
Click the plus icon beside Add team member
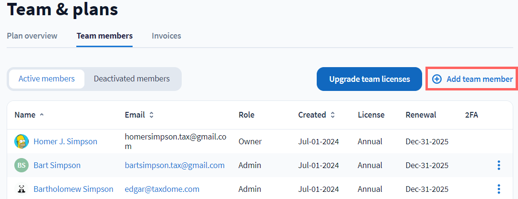436,79
